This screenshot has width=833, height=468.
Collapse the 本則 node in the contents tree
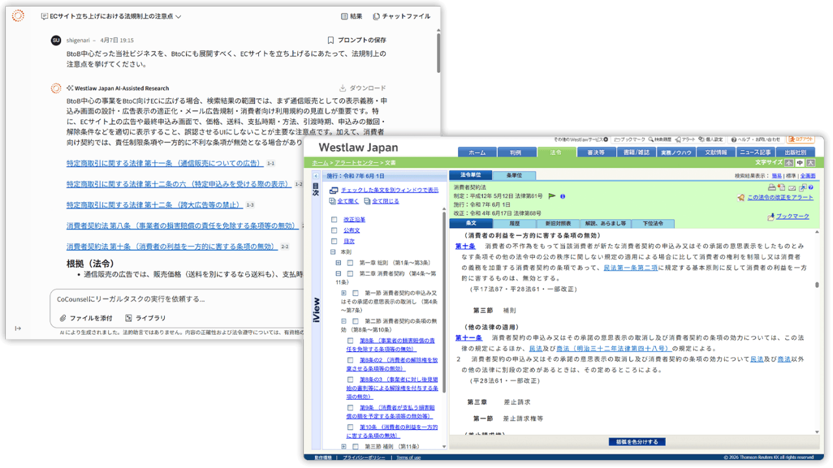333,252
